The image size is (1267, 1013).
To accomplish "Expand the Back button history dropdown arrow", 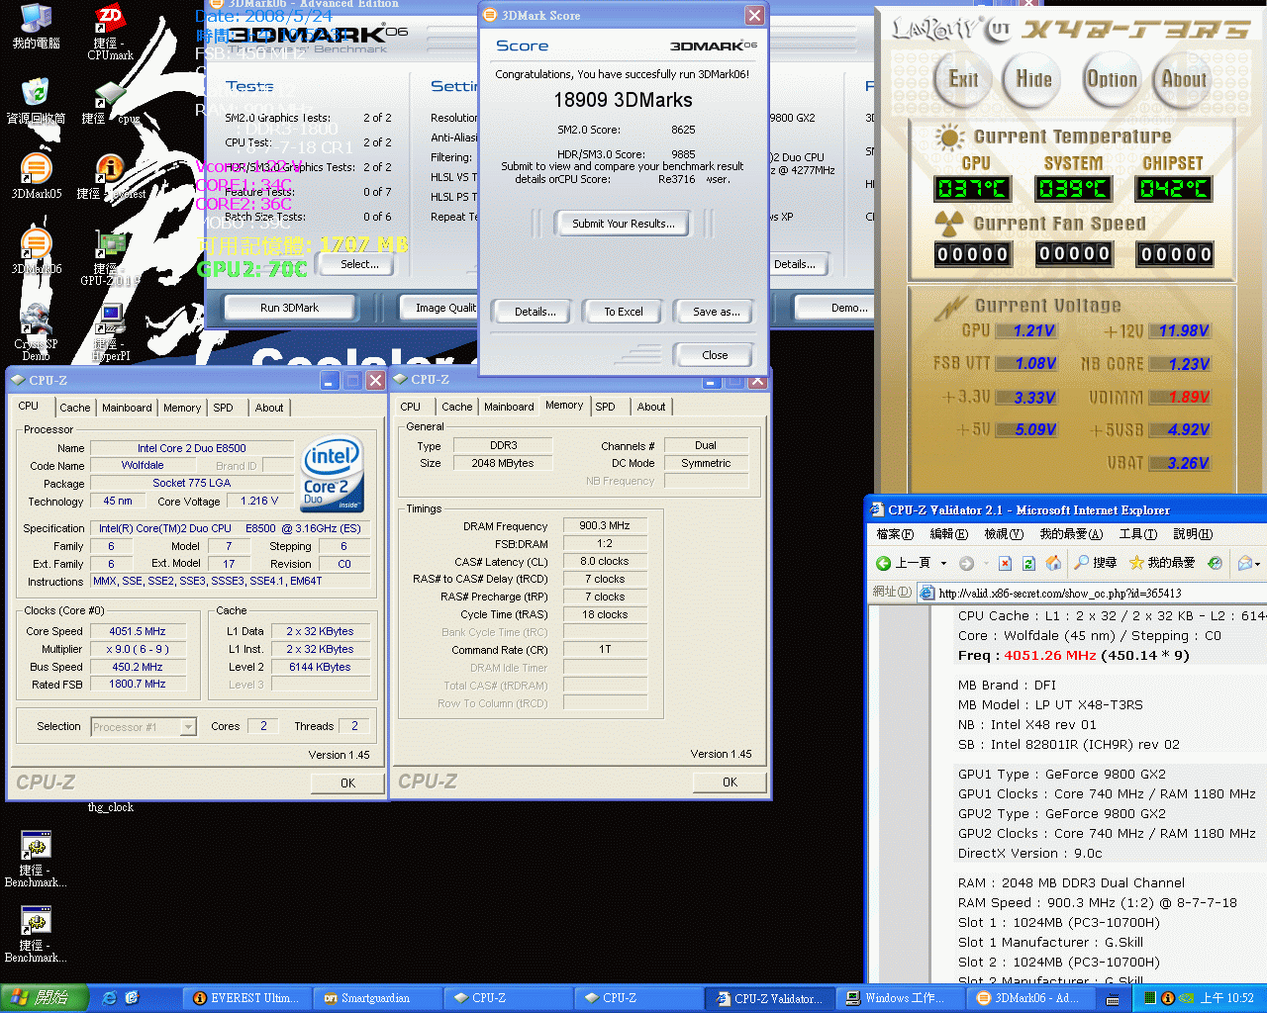I will [x=943, y=563].
